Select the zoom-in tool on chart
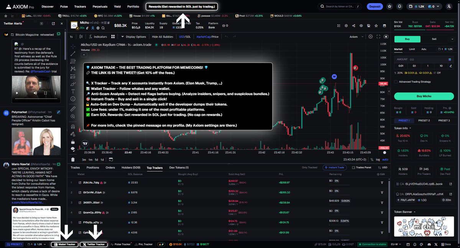Image resolution: width=460 pixels, height=248 pixels. coord(73,117)
